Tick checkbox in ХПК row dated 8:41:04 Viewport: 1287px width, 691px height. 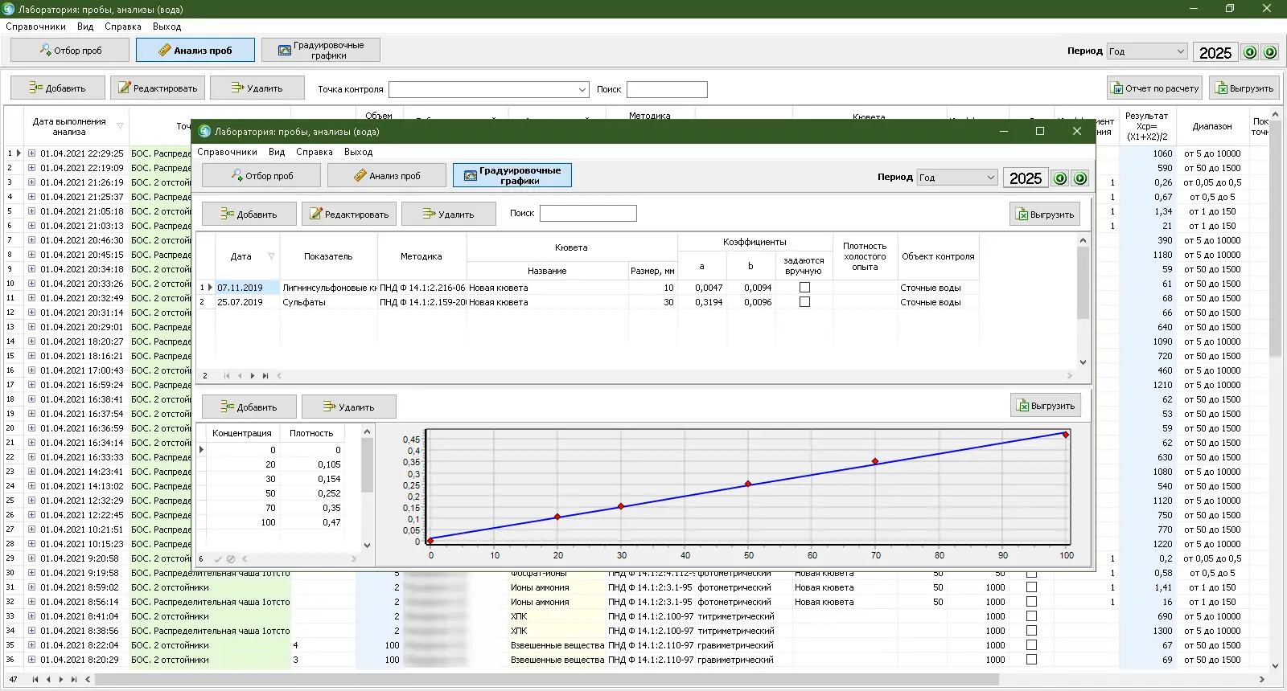tap(1031, 616)
